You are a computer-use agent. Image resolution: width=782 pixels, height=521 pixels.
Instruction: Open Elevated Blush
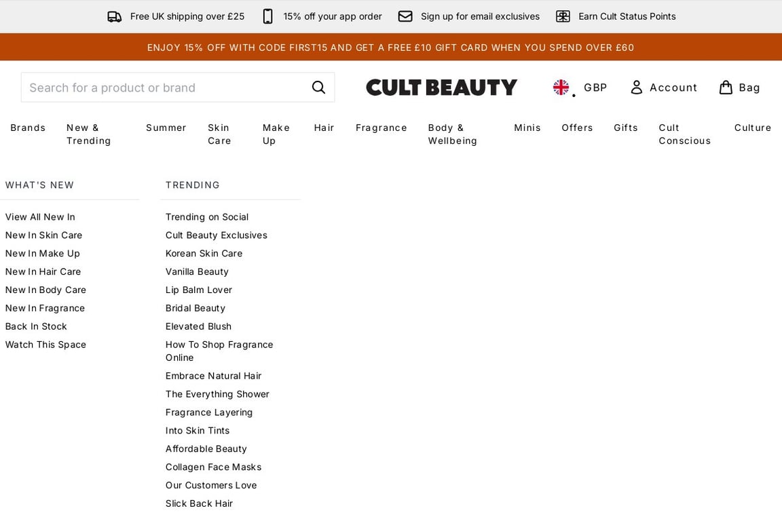tap(198, 326)
